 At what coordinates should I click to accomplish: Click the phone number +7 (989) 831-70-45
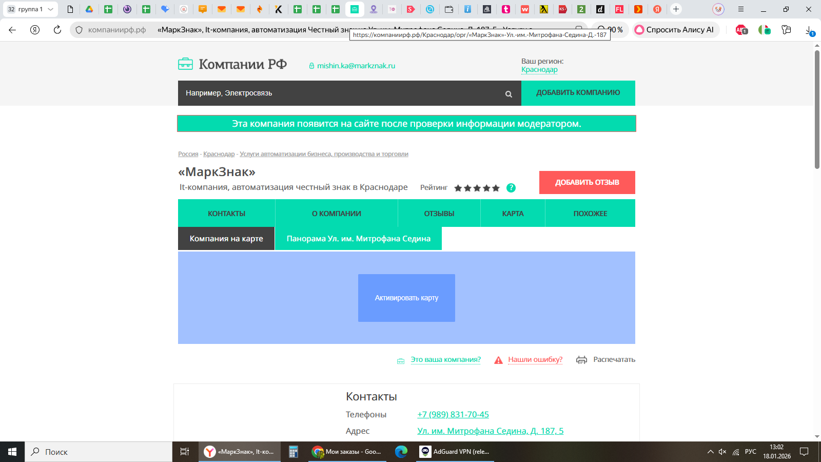pos(453,414)
